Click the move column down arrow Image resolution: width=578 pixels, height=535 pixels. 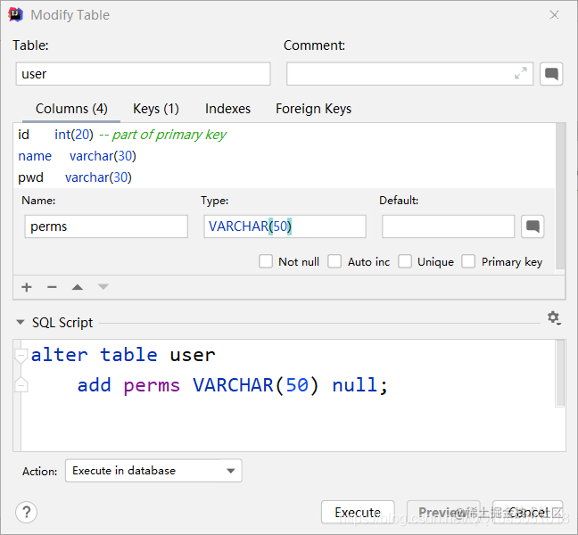[x=103, y=286]
